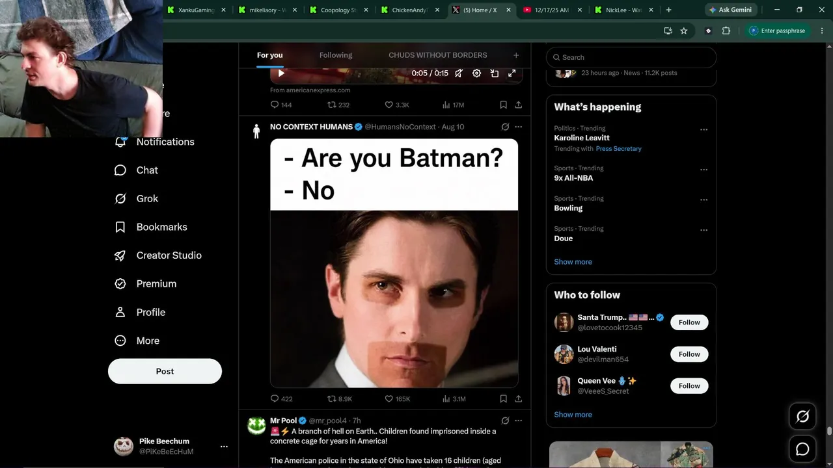The height and width of the screenshot is (468, 833).
Task: Switch to the Following timeline tab
Action: pyautogui.click(x=336, y=55)
